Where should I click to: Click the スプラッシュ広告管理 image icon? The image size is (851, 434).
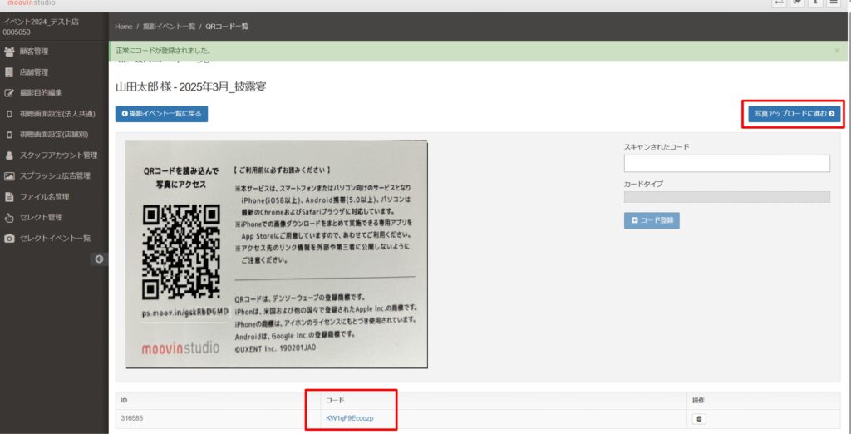tap(9, 176)
